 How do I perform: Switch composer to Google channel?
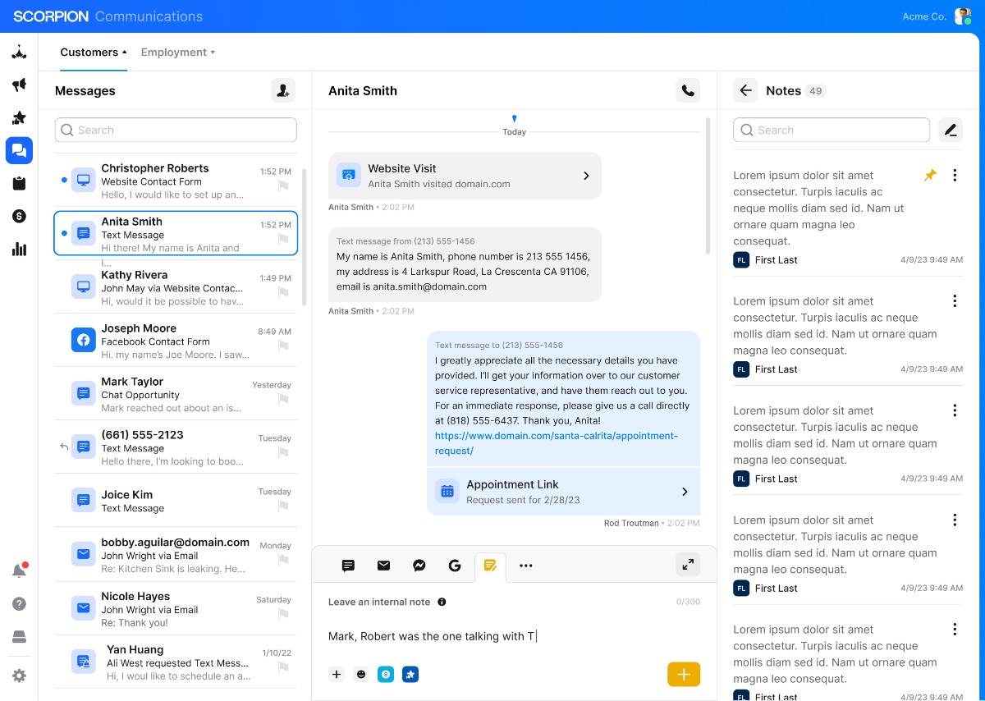pos(455,566)
